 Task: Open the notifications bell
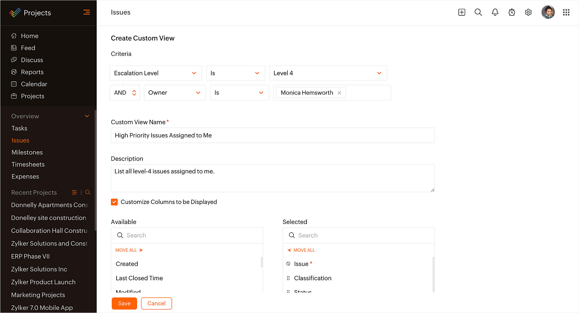[x=495, y=12]
